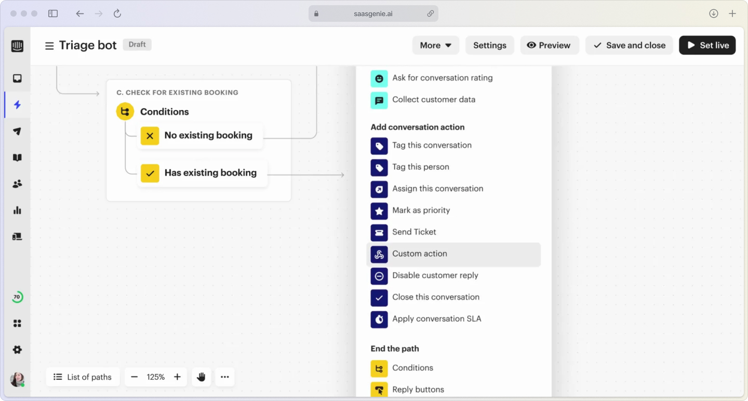Open the hamburger menu beside Triage bot
The image size is (748, 401).
tap(49, 45)
